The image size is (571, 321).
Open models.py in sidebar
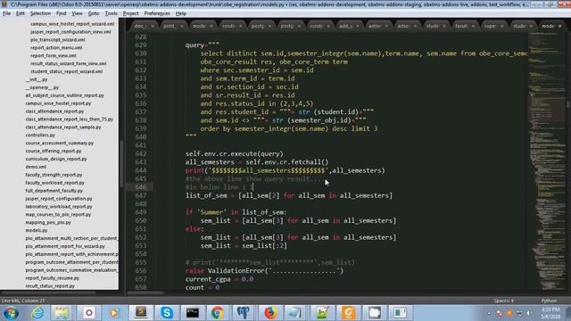point(37,230)
